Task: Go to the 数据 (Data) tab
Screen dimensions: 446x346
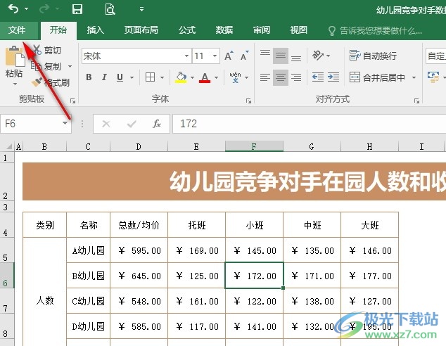Action: point(224,30)
